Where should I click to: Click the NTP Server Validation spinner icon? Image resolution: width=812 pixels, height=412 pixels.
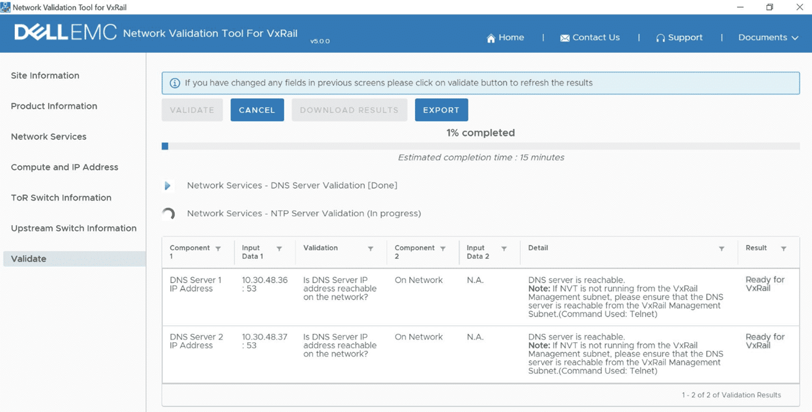[x=168, y=213]
